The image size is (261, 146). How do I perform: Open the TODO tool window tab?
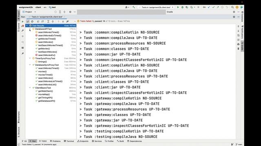point(43,141)
